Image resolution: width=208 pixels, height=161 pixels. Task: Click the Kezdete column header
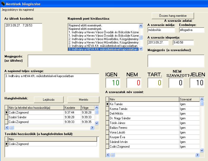point(72,108)
